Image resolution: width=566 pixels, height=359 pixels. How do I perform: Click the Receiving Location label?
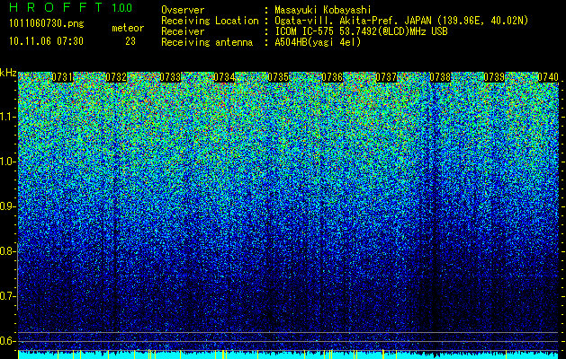(210, 21)
